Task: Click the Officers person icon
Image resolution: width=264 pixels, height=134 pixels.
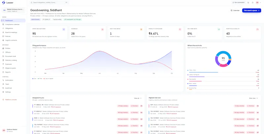Action: [3, 52]
